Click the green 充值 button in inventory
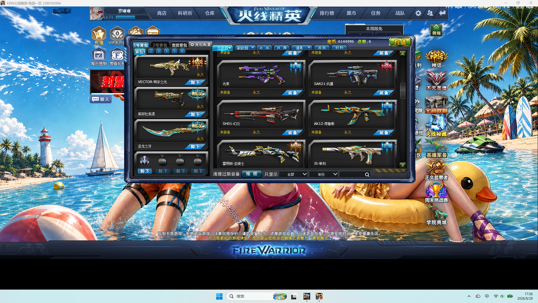 pyautogui.click(x=400, y=42)
